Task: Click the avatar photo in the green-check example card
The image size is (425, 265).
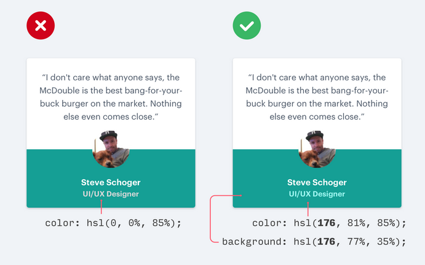Action: pyautogui.click(x=317, y=149)
